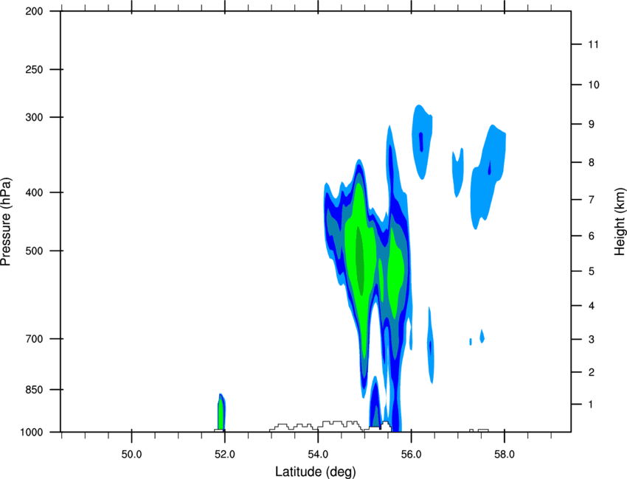Click the 9 km height label
This screenshot has width=627, height=479.
592,125
